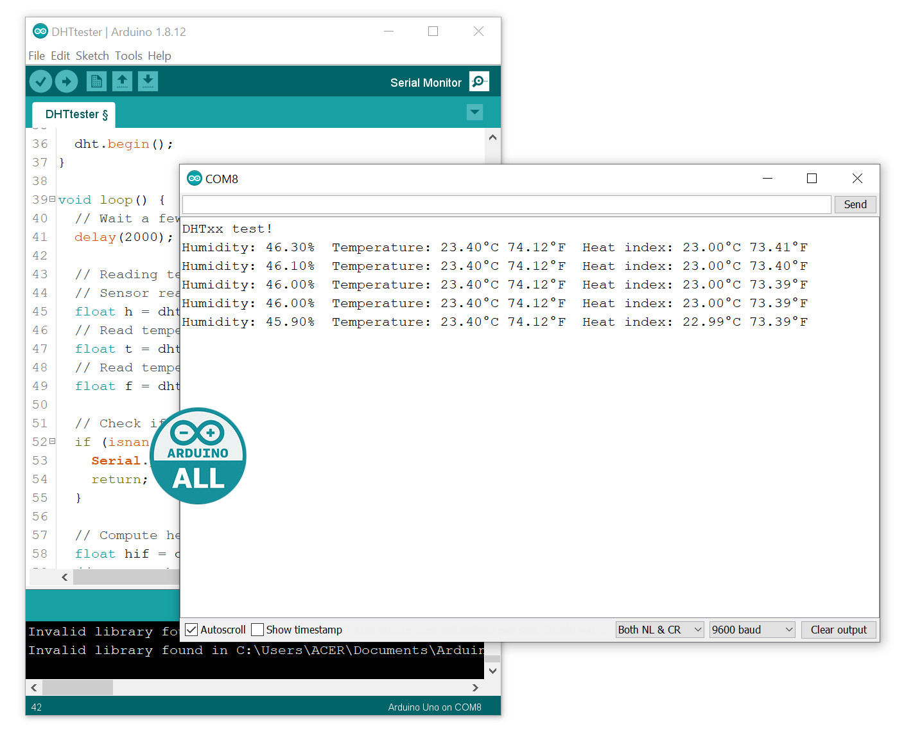Open the Tools menu
The height and width of the screenshot is (744, 922).
tap(128, 56)
